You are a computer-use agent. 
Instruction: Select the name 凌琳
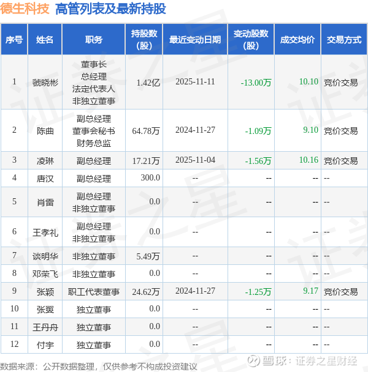[x=45, y=161]
